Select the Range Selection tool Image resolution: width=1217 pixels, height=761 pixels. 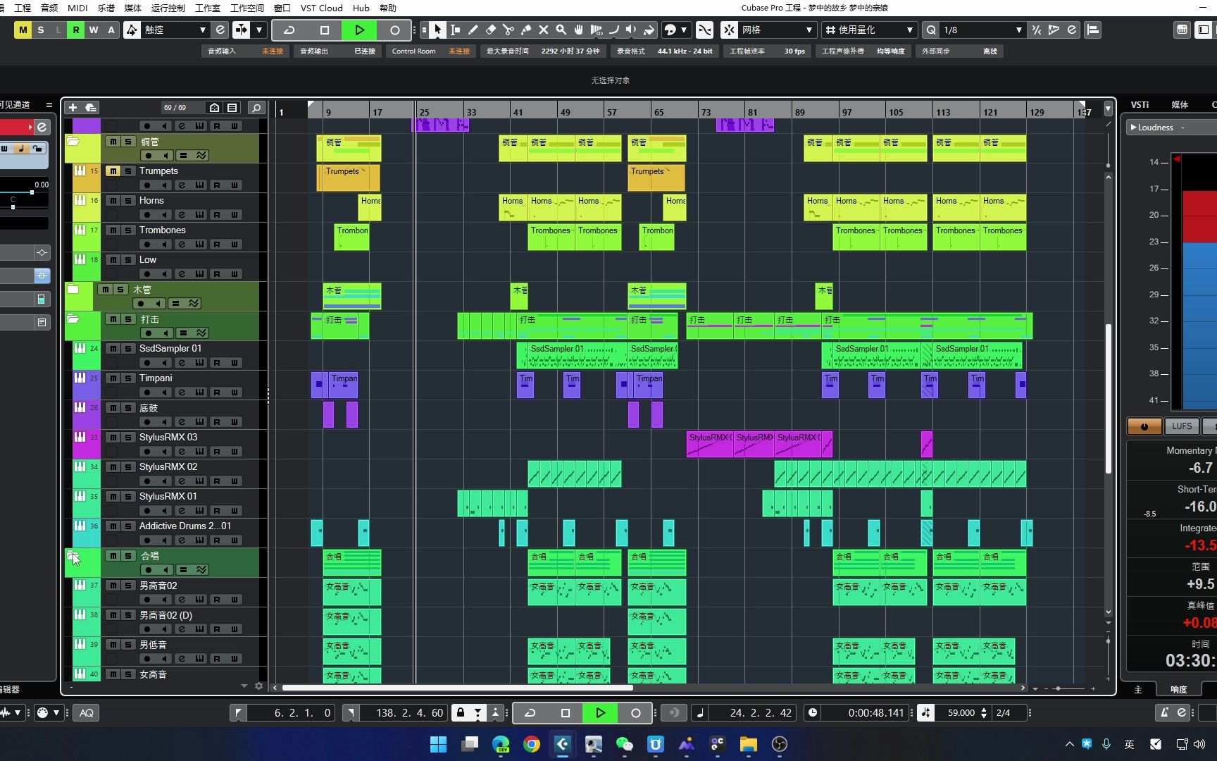456,30
